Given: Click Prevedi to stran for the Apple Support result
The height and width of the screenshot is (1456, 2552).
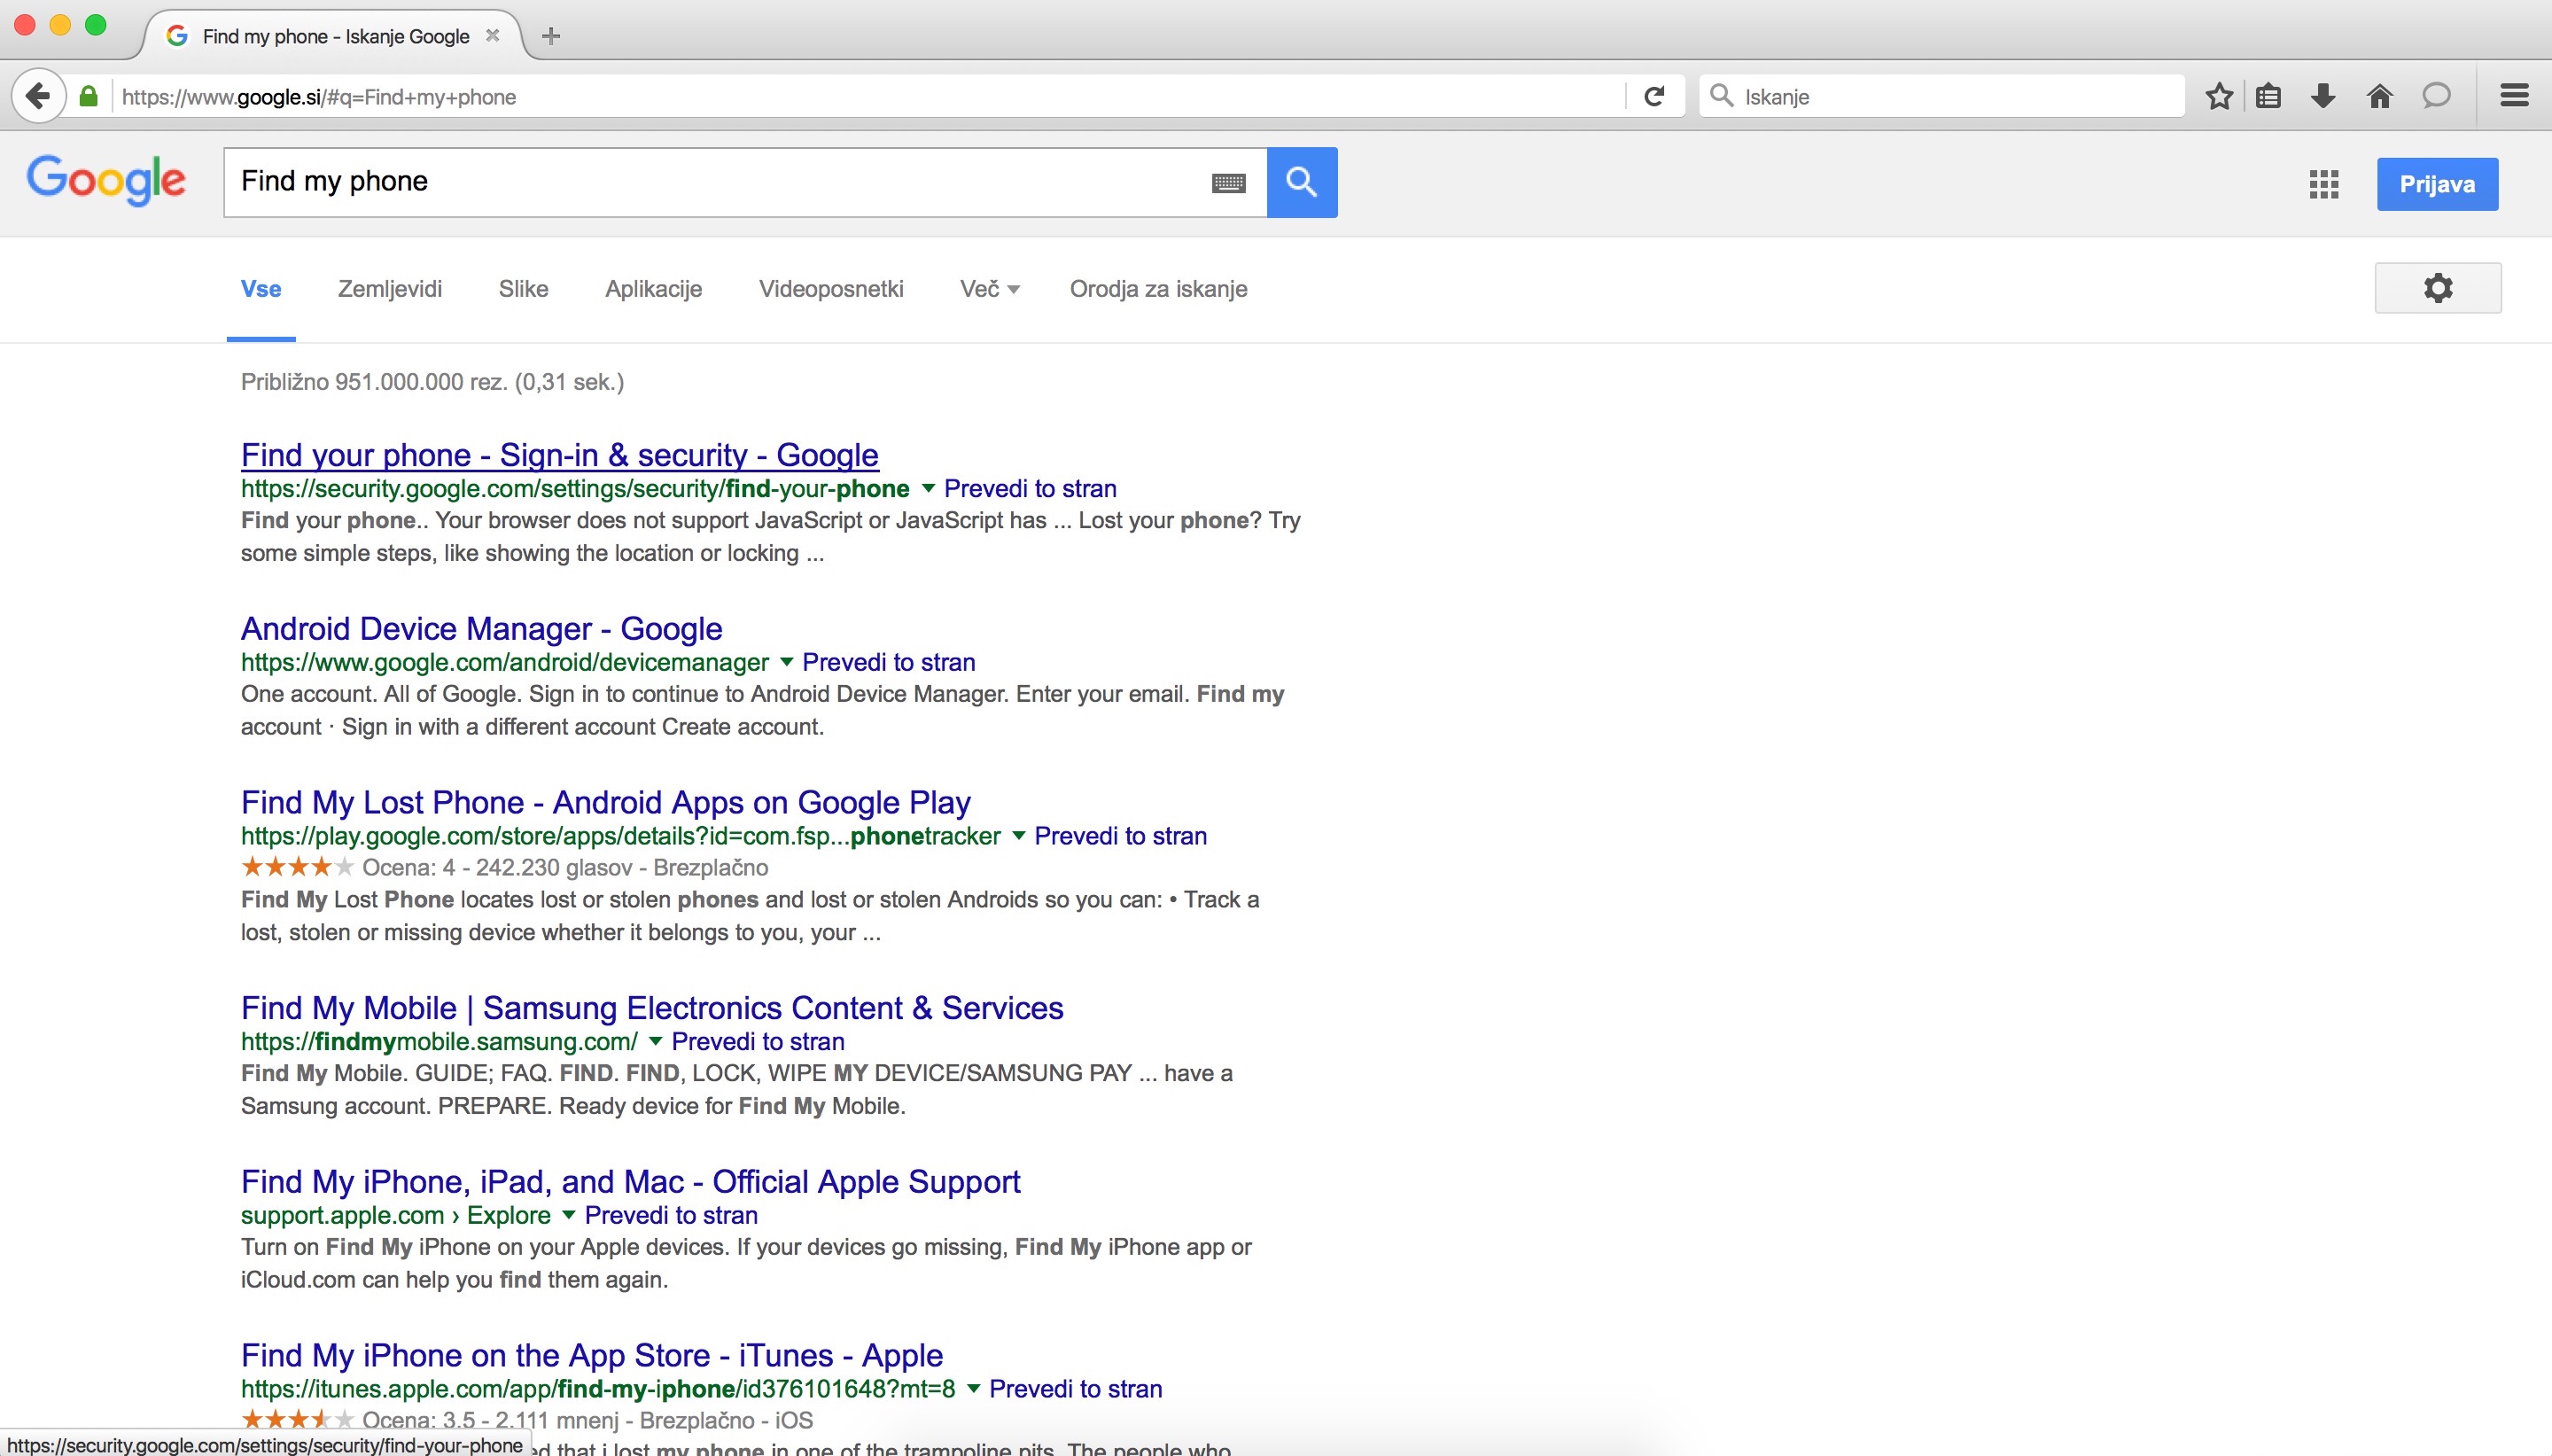Looking at the screenshot, I should (x=671, y=1216).
